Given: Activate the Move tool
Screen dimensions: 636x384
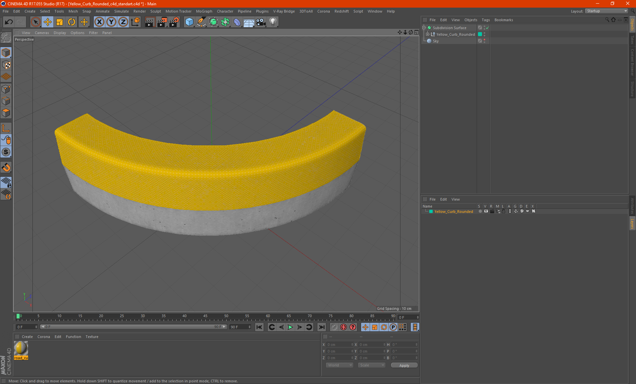Looking at the screenshot, I should point(48,22).
